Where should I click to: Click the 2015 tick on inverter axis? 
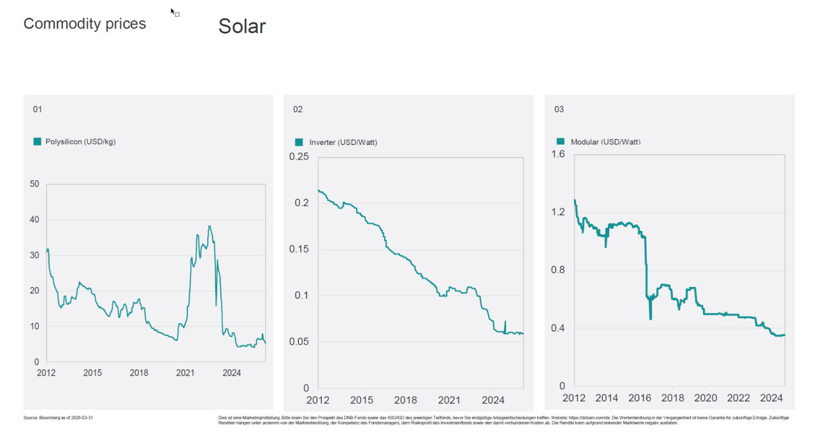coord(361,400)
